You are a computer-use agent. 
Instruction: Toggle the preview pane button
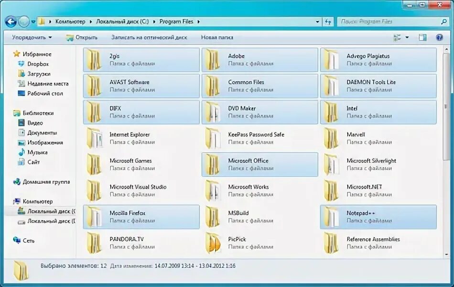click(x=422, y=37)
